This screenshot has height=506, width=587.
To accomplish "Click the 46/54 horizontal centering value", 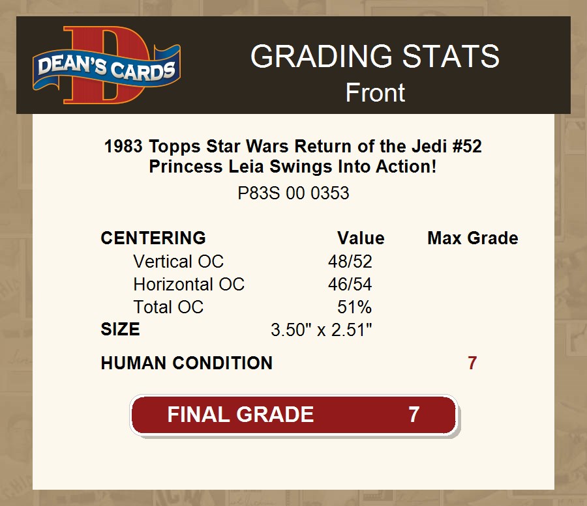I will (350, 285).
